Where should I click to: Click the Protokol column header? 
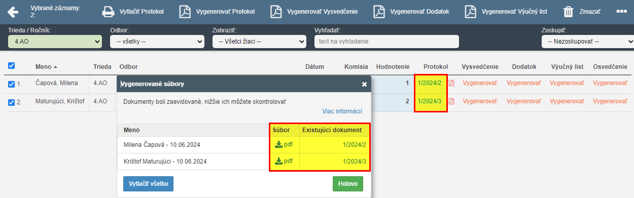pos(436,66)
